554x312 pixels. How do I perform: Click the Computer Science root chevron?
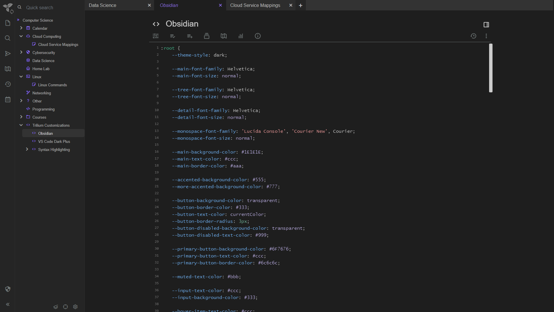(18, 20)
